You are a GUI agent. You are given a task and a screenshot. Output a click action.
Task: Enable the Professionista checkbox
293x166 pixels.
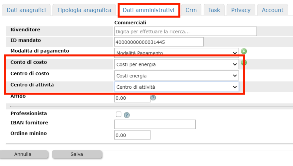click(119, 114)
